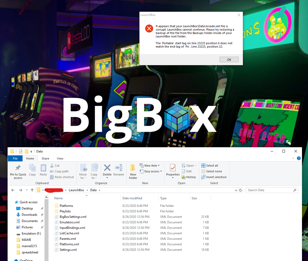
Task: Sort by the Size column header
Action: 194,198
